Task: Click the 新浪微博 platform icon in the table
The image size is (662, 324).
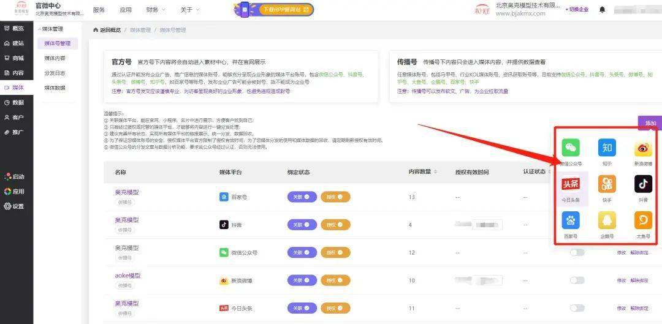Action: coord(224,281)
